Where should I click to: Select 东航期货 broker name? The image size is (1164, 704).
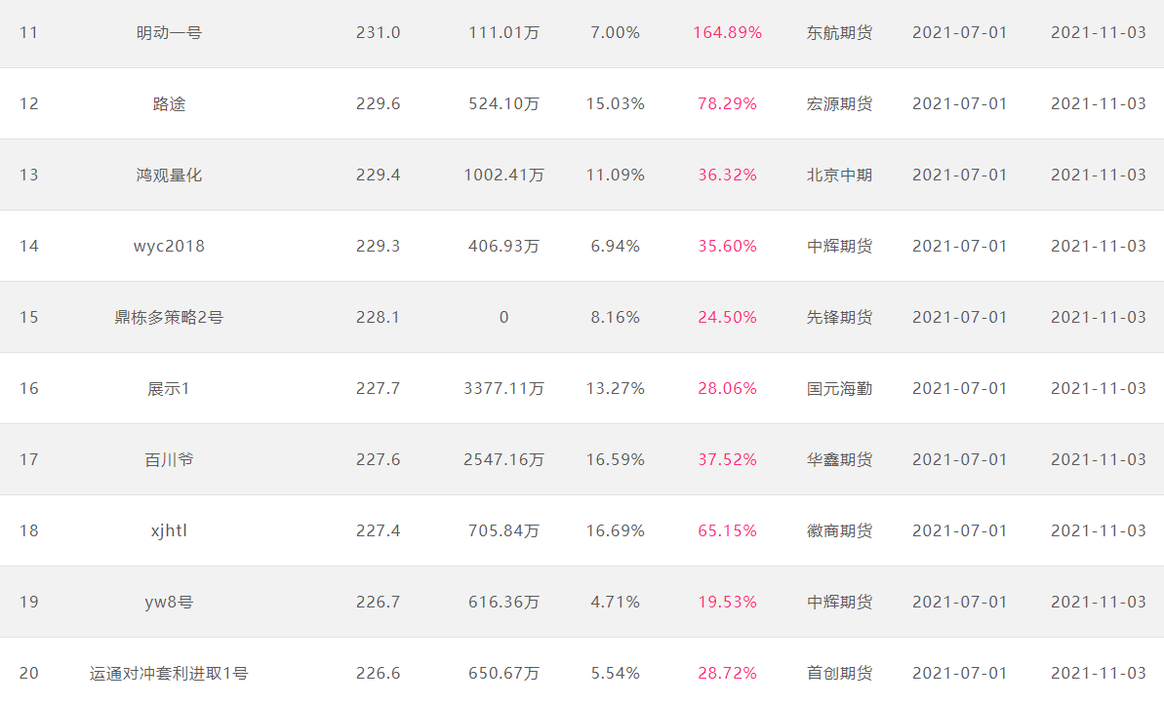click(x=839, y=32)
